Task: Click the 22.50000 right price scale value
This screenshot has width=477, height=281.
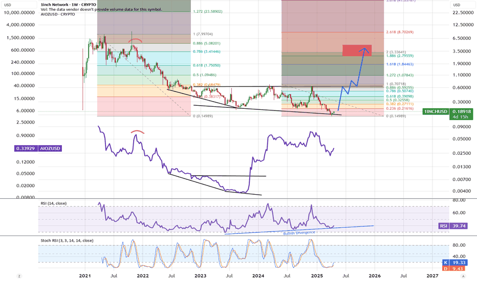Action: pos(463,13)
